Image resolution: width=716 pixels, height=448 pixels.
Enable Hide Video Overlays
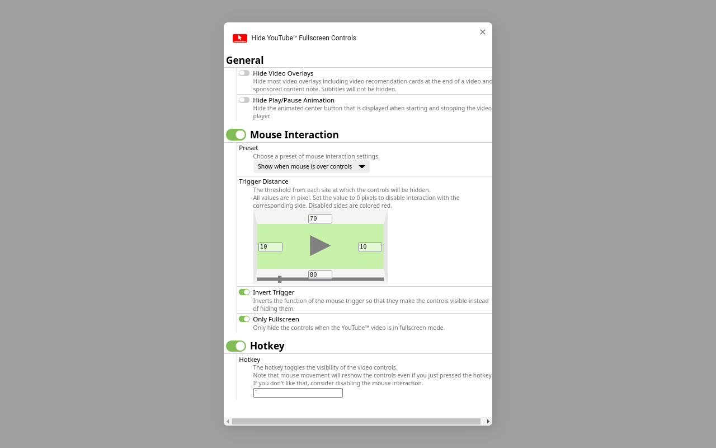[244, 73]
